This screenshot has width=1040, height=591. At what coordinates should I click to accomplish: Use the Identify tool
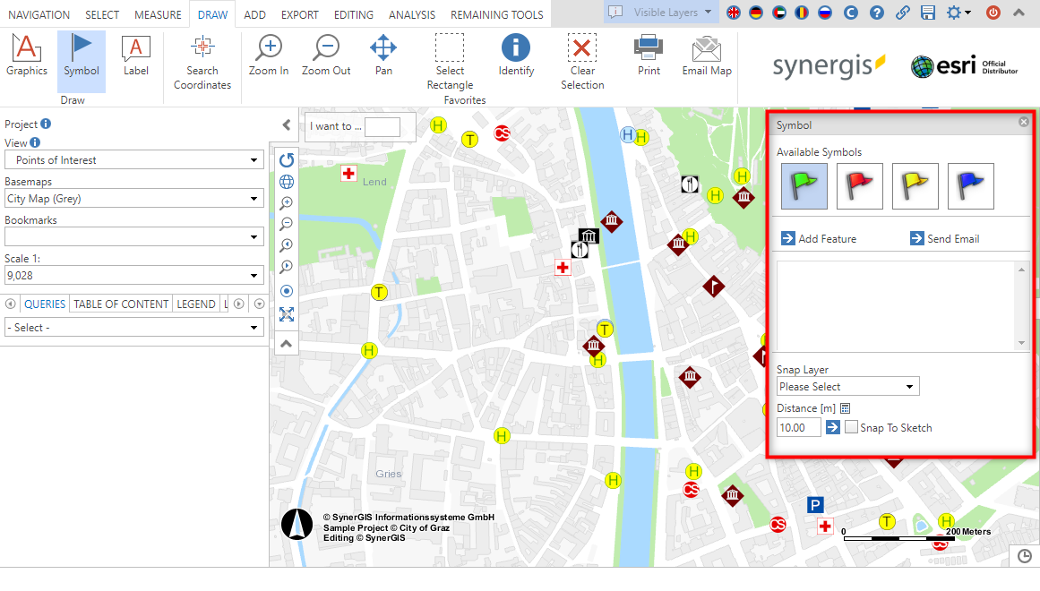(x=515, y=61)
